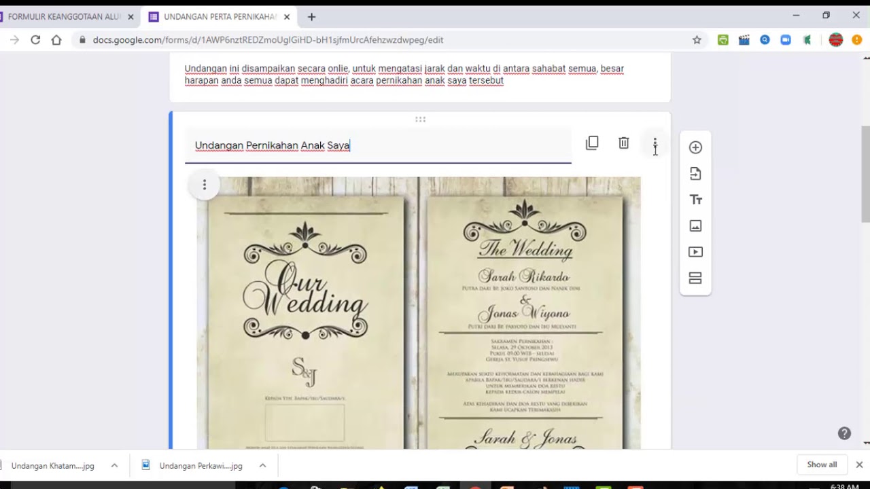This screenshot has width=870, height=489.
Task: Close the FORMULIR KEANGGOTAAN tab
Action: (130, 17)
